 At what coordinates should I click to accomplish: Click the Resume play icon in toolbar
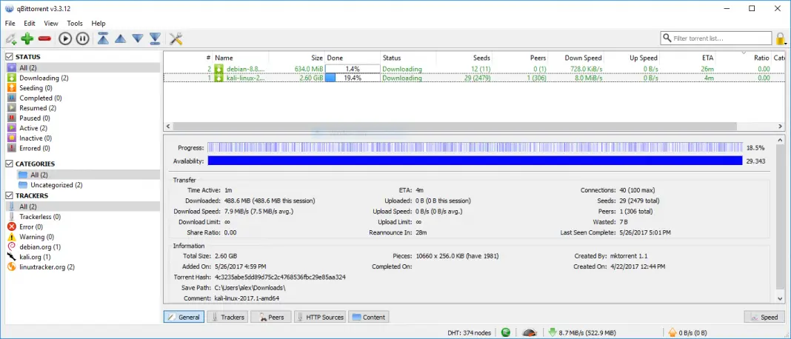[65, 38]
